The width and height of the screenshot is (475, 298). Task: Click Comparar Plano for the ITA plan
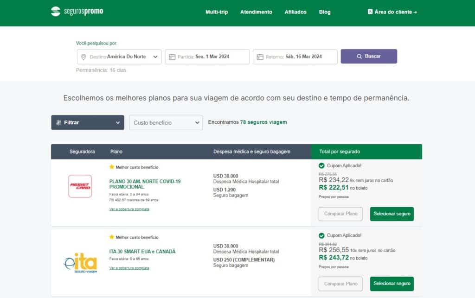coord(340,284)
